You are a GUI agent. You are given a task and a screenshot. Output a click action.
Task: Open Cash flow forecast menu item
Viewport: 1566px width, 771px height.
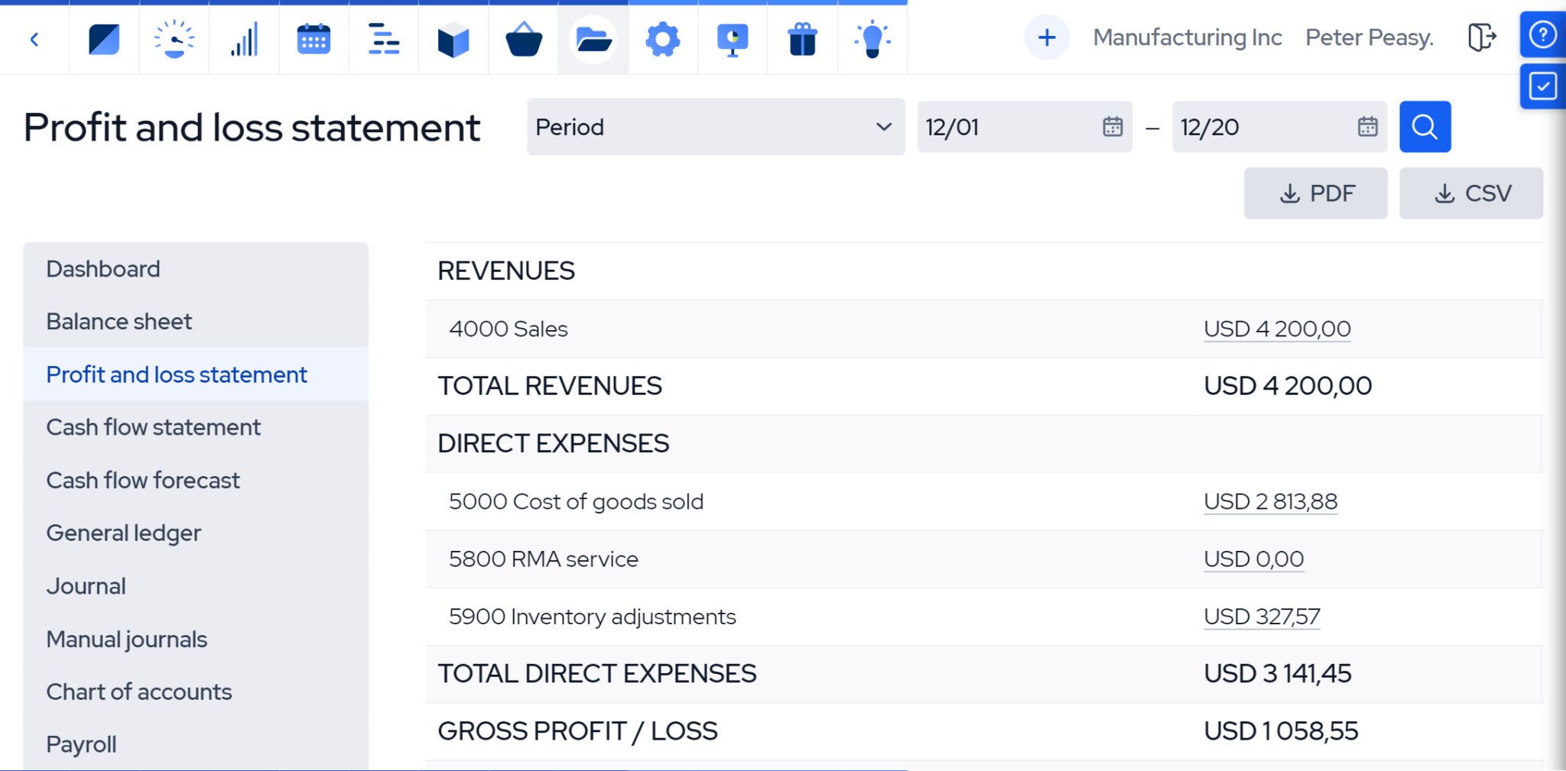[x=143, y=481]
